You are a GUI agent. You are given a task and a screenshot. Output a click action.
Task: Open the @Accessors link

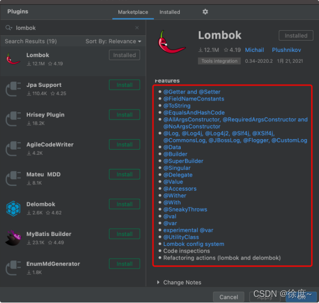coord(180,189)
